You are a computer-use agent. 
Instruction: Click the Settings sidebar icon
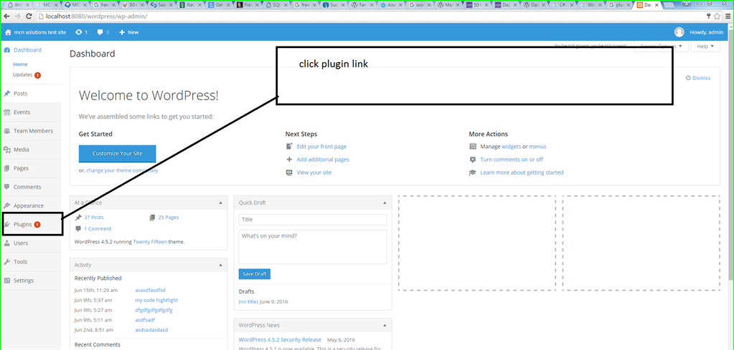coord(7,281)
